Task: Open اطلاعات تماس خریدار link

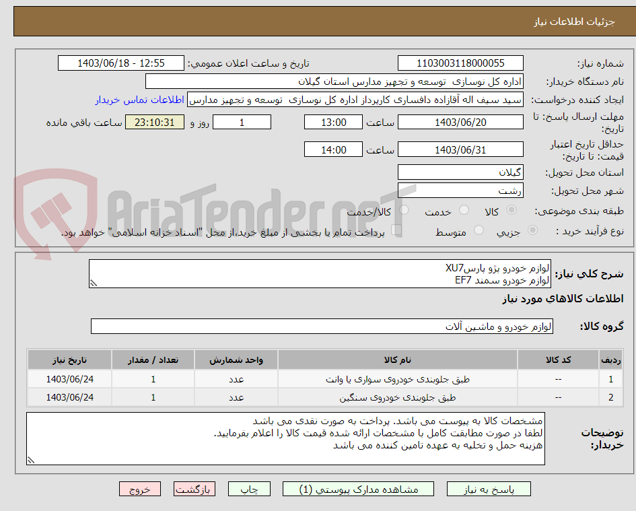Action: [139, 100]
